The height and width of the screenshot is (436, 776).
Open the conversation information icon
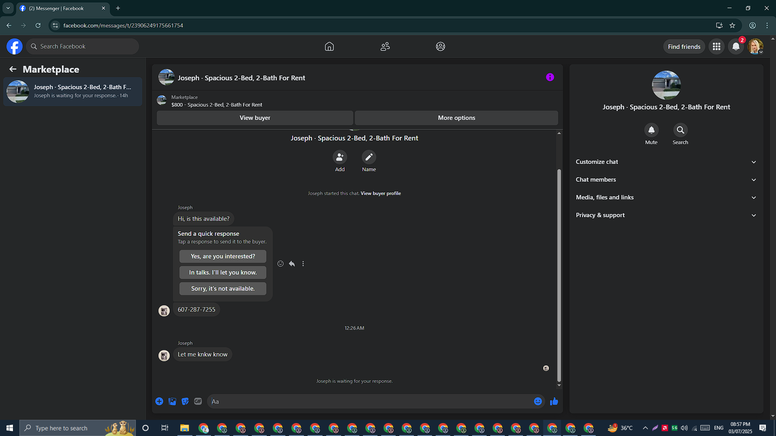click(550, 77)
